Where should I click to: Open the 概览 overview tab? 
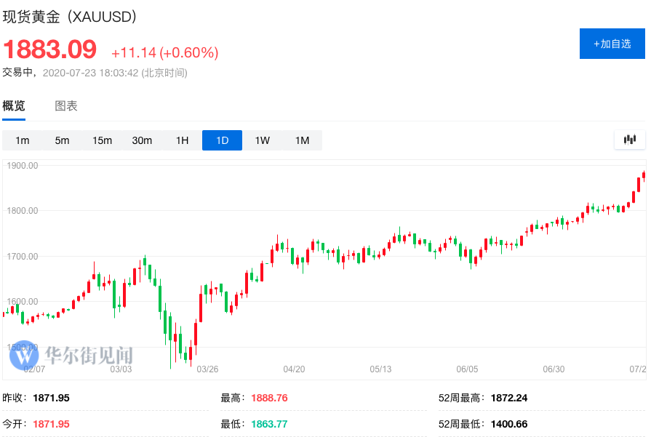pos(14,106)
